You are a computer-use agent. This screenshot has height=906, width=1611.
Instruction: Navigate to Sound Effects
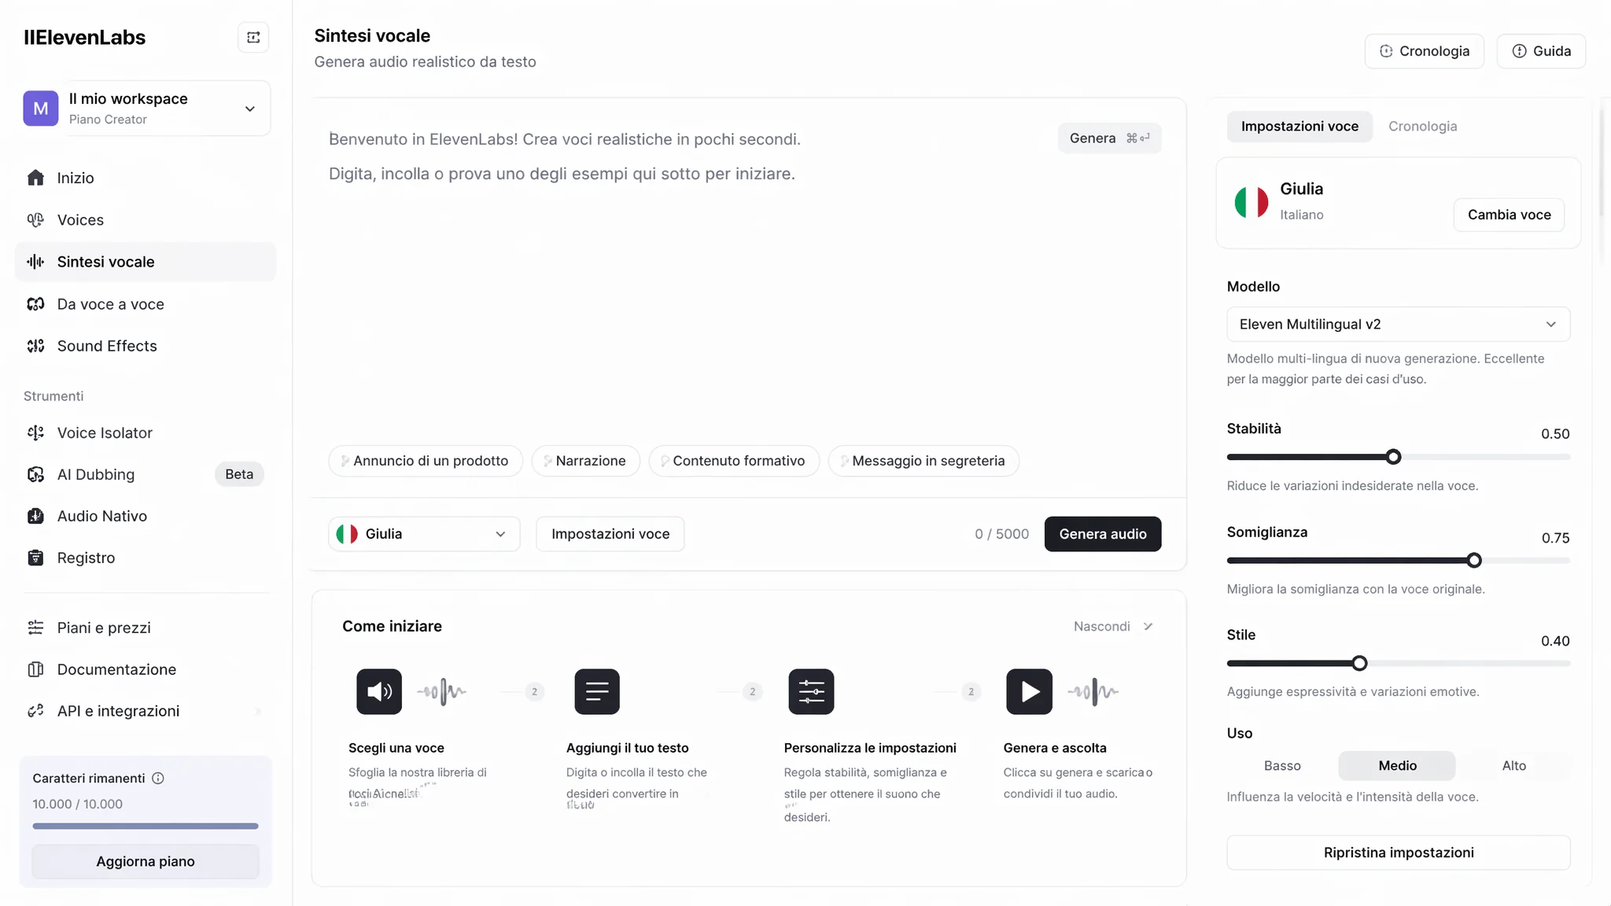pos(146,346)
